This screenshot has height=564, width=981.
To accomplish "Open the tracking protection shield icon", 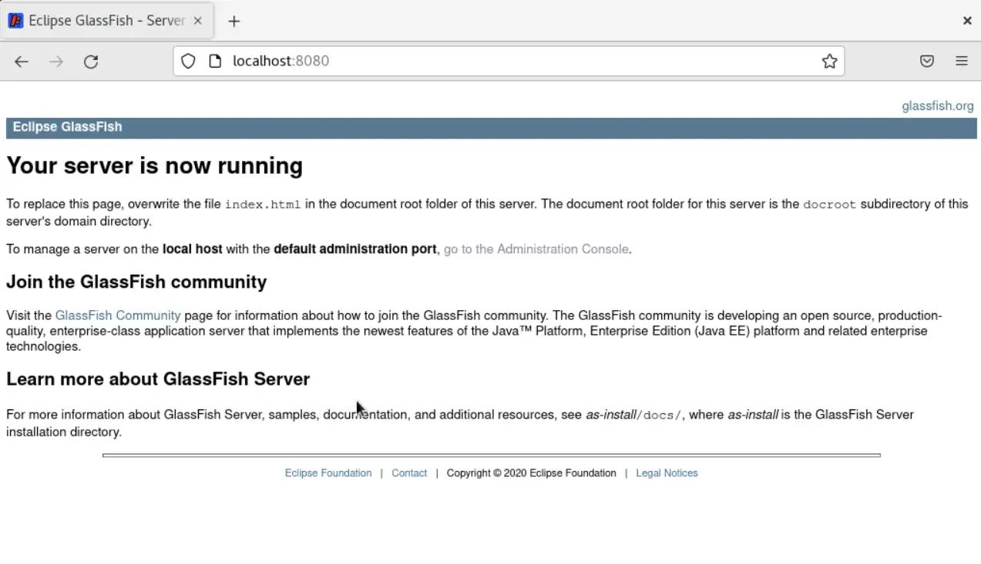I will pos(187,61).
